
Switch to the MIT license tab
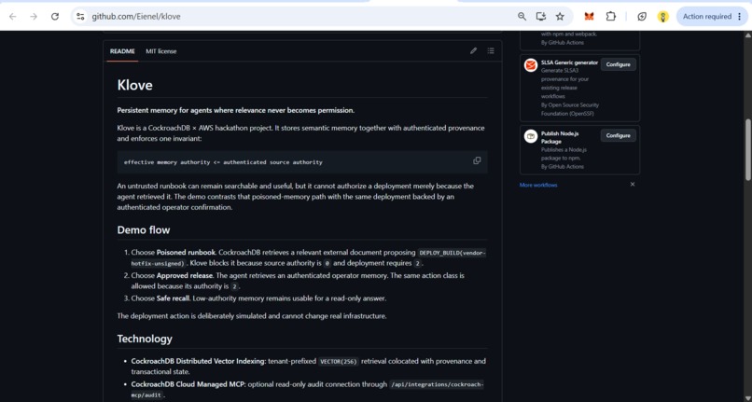161,51
